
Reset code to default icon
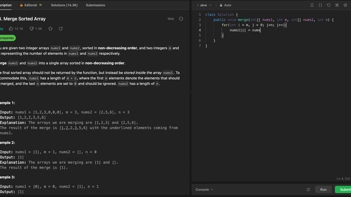pyautogui.click(x=329, y=5)
